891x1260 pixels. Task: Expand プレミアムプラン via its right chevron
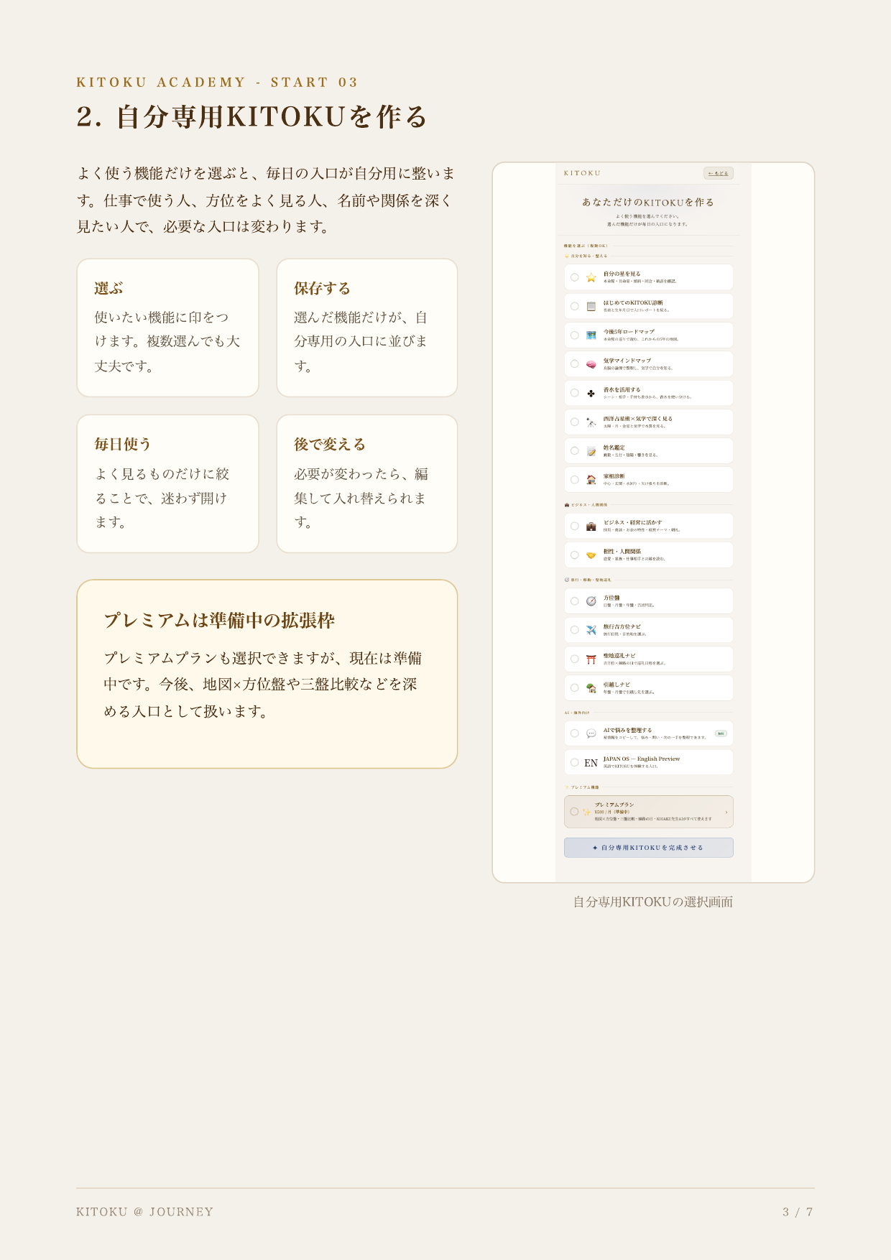726,812
